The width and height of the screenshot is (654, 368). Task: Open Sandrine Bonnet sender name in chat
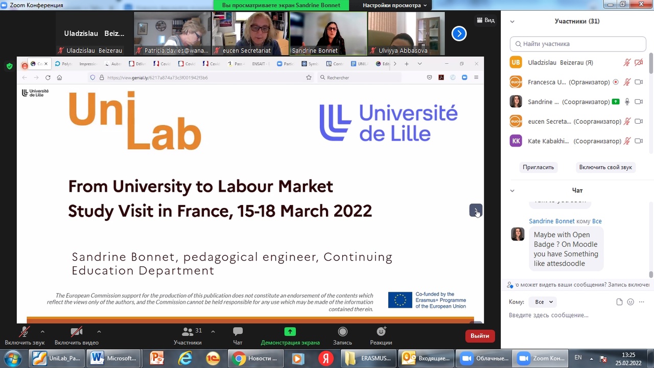pyautogui.click(x=551, y=221)
